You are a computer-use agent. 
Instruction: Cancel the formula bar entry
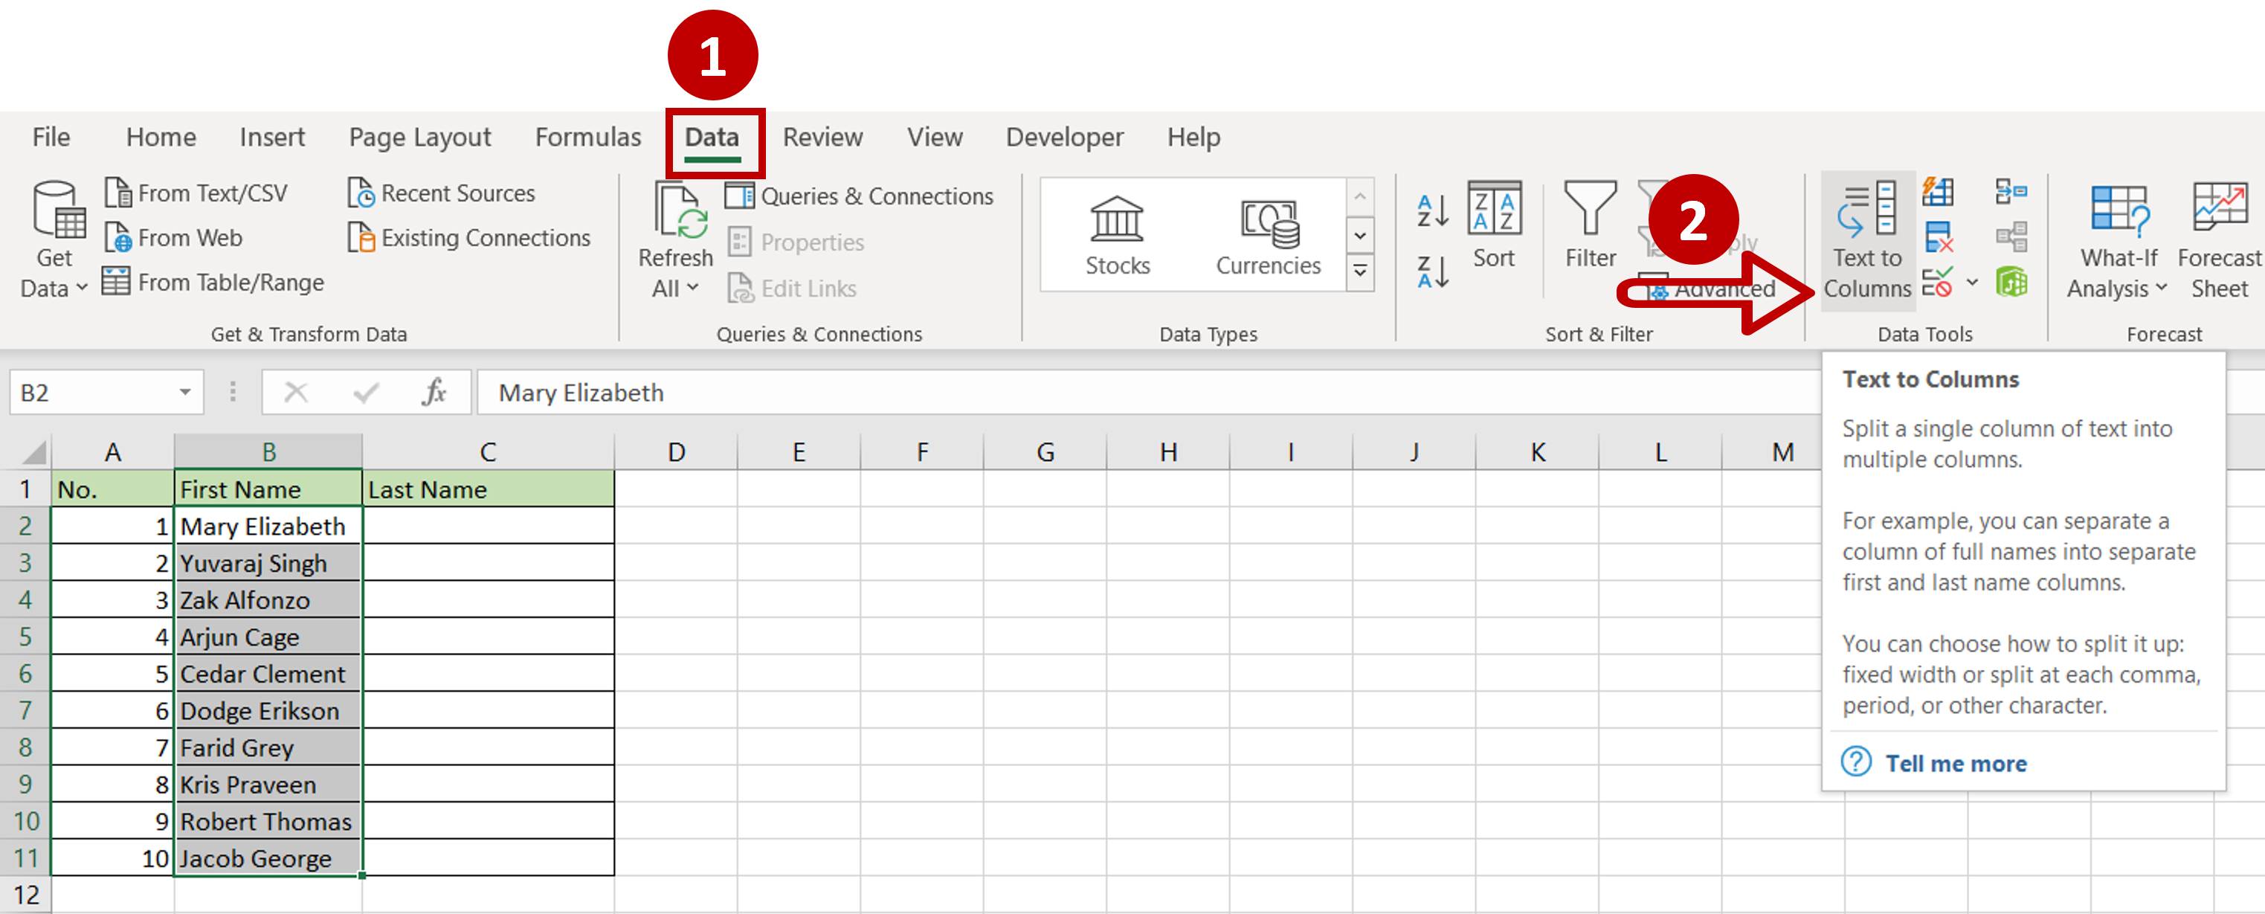tap(296, 393)
